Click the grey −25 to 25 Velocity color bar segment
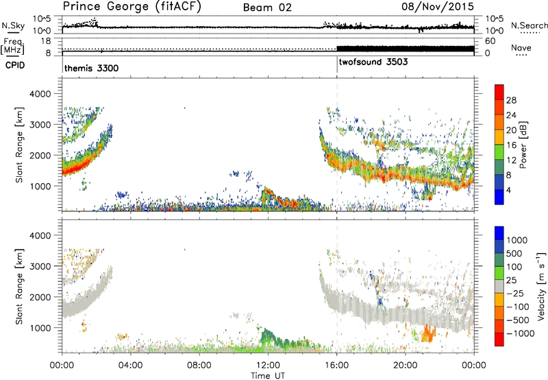Viewport: 548px width, 380px height. pos(499,286)
